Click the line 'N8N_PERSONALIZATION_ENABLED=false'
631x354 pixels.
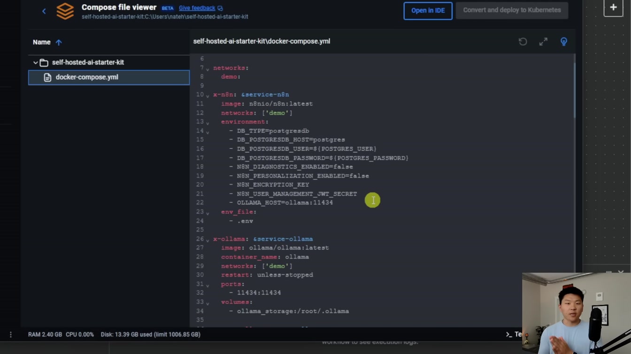[303, 176]
